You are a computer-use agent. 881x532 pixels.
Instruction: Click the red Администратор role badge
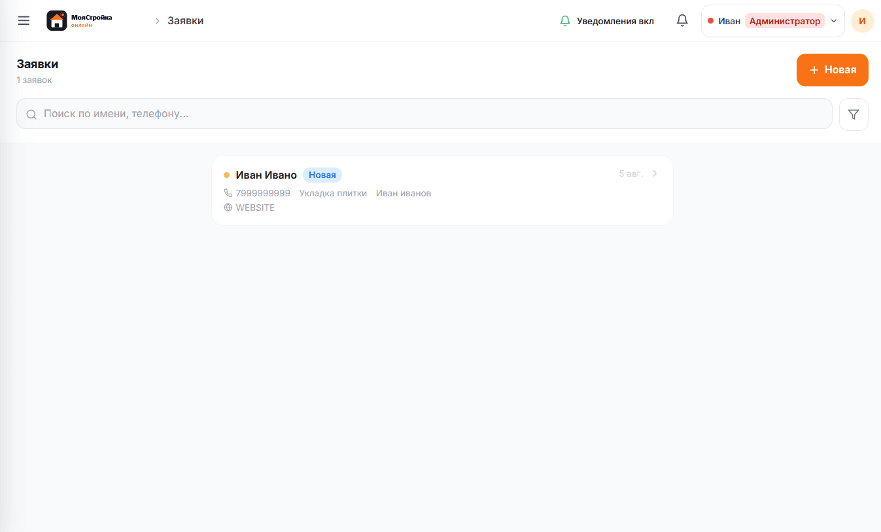(x=785, y=21)
